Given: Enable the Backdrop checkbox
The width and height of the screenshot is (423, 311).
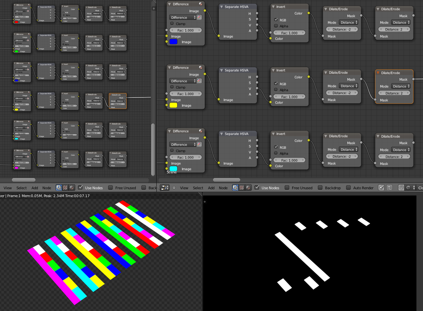Looking at the screenshot, I should tap(320, 188).
